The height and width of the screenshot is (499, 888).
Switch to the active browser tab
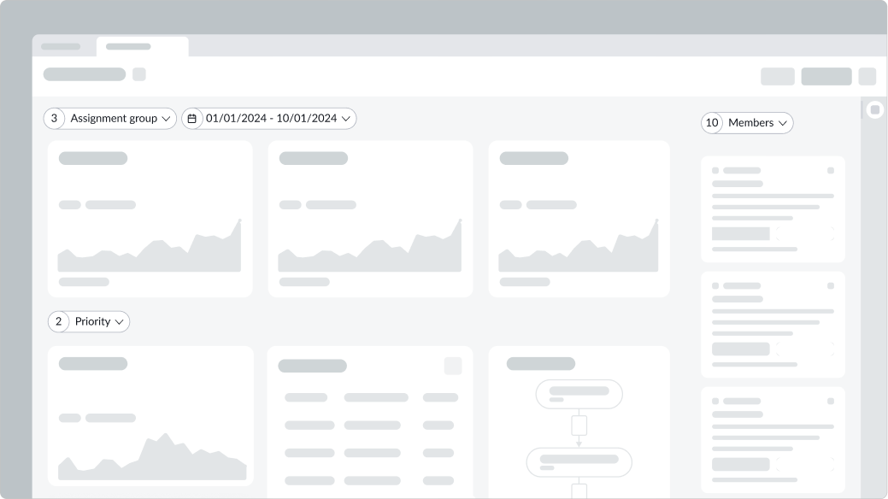[142, 47]
